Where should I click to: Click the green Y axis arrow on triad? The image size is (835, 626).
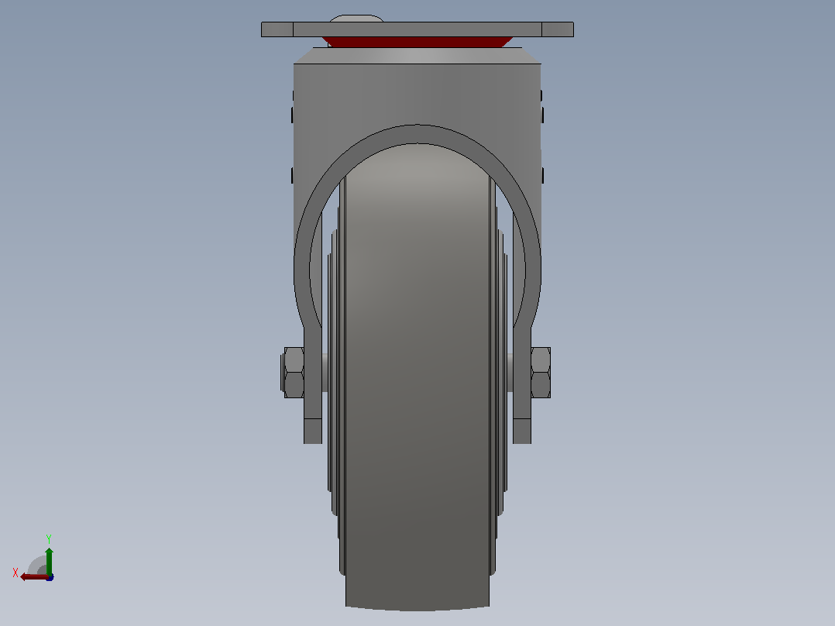click(49, 561)
